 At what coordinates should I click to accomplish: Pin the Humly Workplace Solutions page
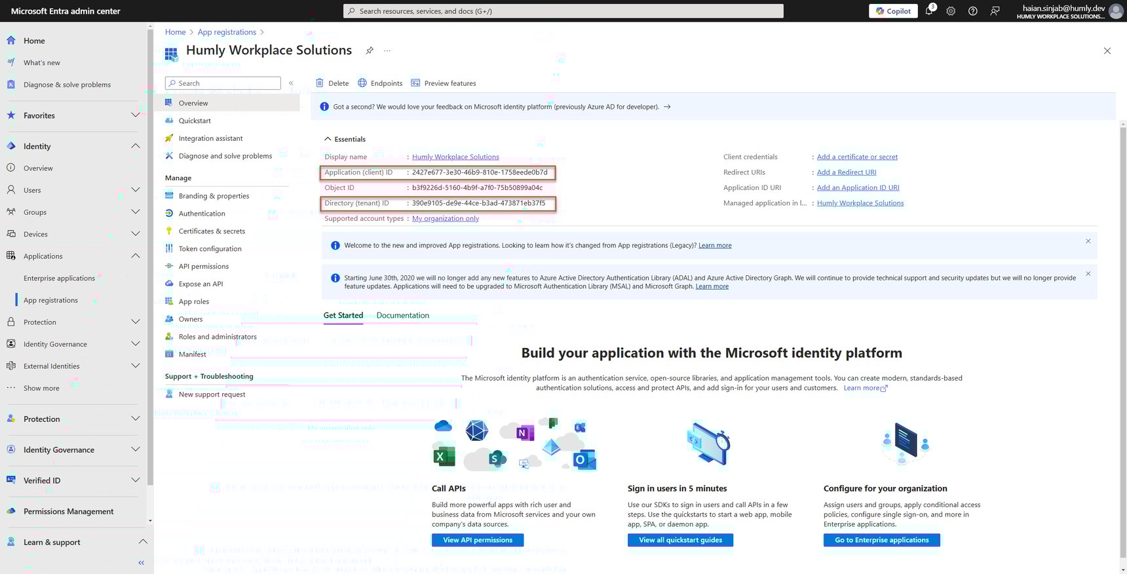pyautogui.click(x=370, y=50)
